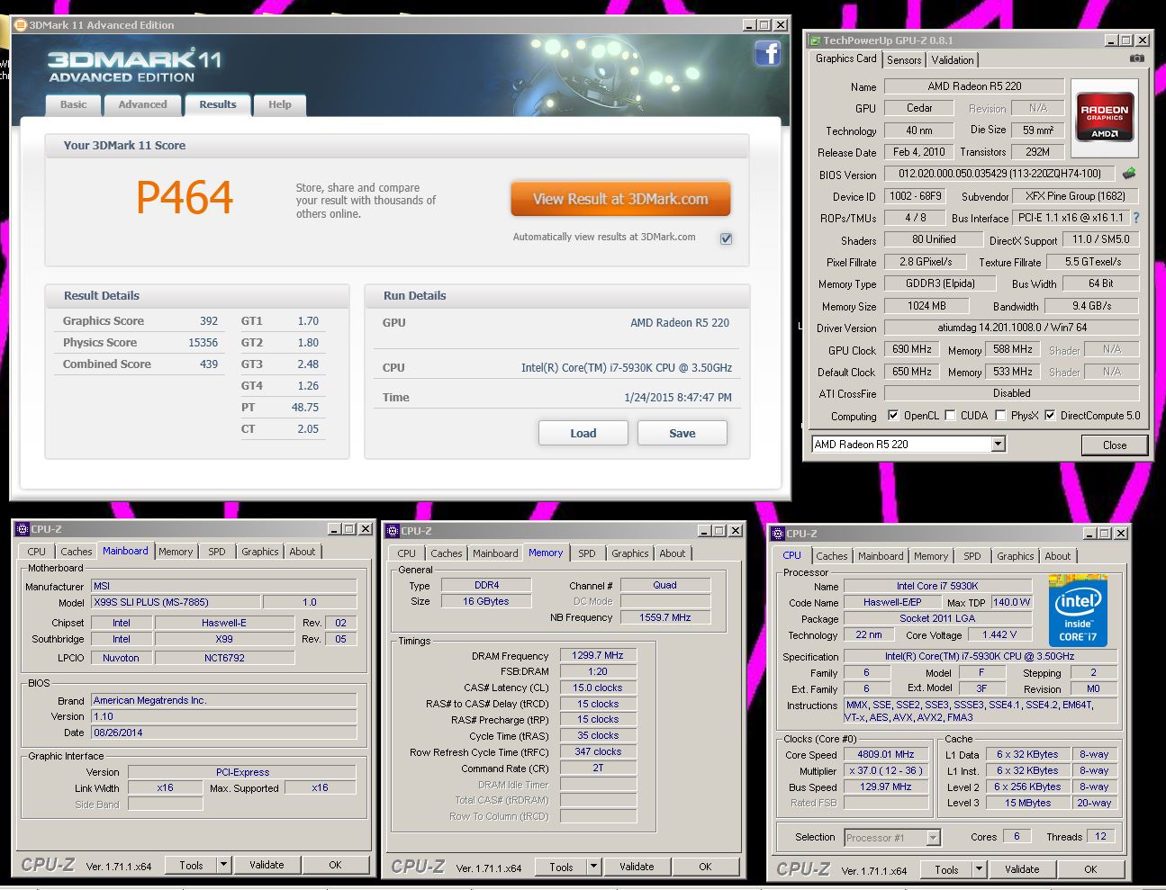This screenshot has width=1166, height=890.
Task: Click the Intel inside Core i7 logo
Action: pos(1078,610)
